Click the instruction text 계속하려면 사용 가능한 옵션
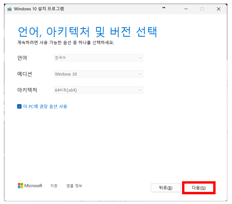 (x=66, y=42)
